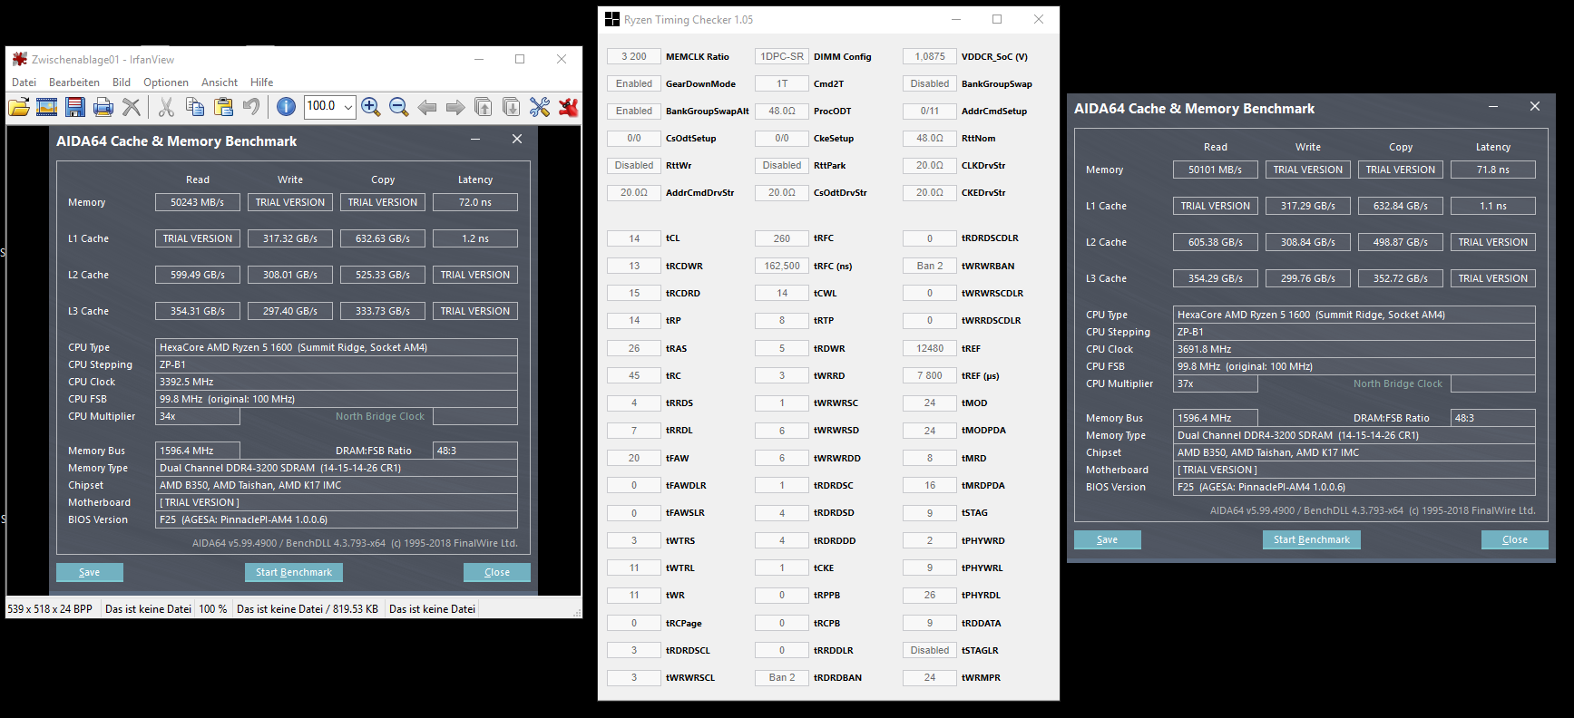Click CPU Clock 3691.8 MHz field

click(x=1354, y=349)
